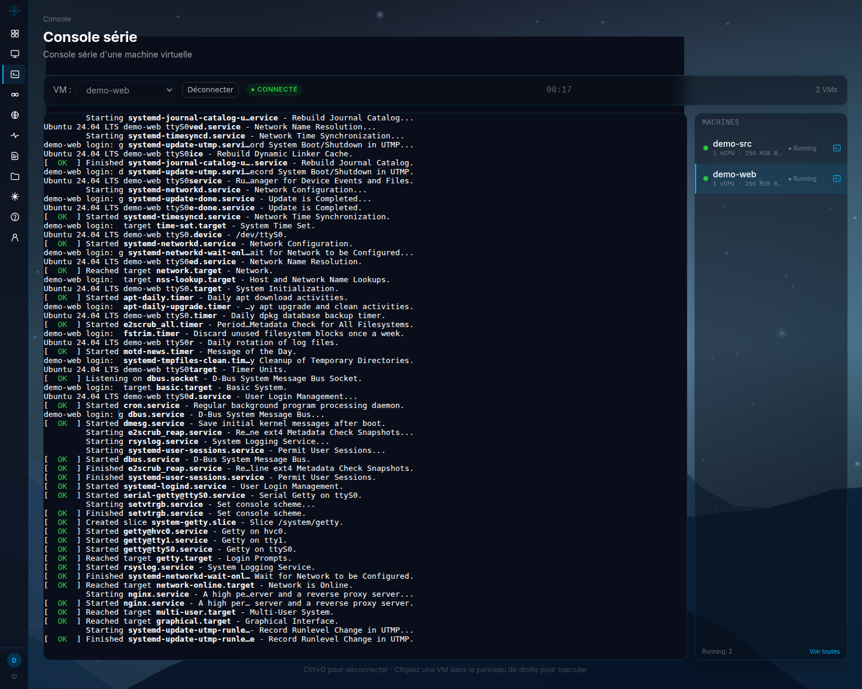The image size is (862, 689).
Task: Click the cron.service Started log line
Action: pyautogui.click(x=224, y=406)
